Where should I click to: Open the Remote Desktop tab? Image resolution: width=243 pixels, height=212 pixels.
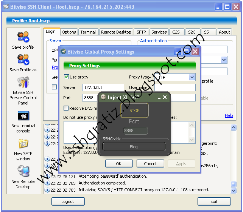pos(116,32)
